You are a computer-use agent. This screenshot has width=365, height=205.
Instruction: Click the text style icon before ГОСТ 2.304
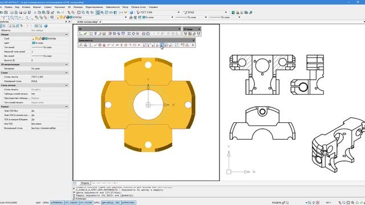[x=138, y=13]
